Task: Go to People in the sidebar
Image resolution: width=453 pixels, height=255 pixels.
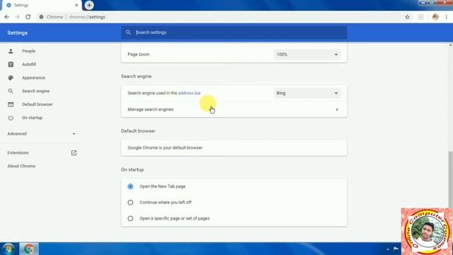Action: [x=28, y=51]
